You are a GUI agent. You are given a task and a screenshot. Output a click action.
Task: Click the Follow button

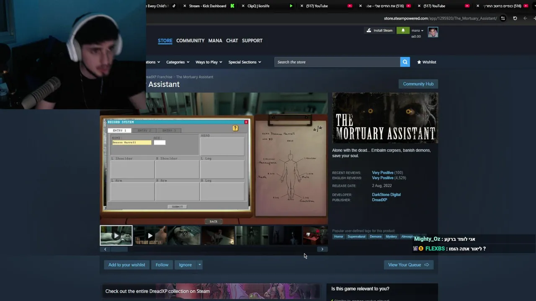click(x=162, y=265)
